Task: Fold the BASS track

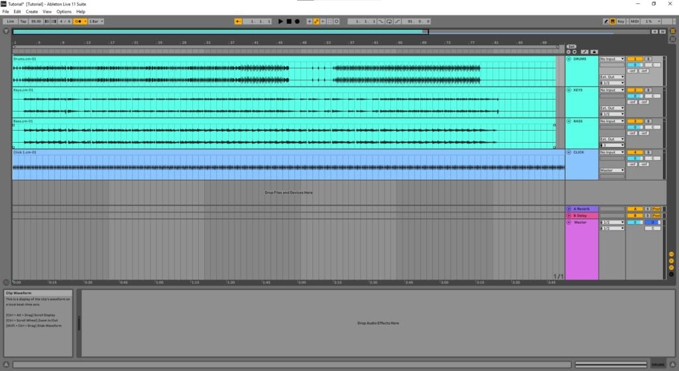Action: pos(569,121)
